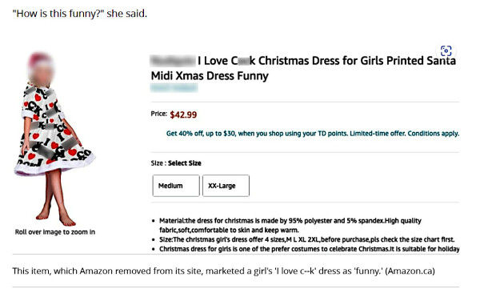Click the 'Select Size' label
The image size is (480, 293).
pyautogui.click(x=185, y=163)
